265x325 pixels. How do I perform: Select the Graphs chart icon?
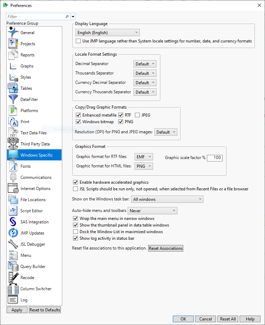click(13, 66)
